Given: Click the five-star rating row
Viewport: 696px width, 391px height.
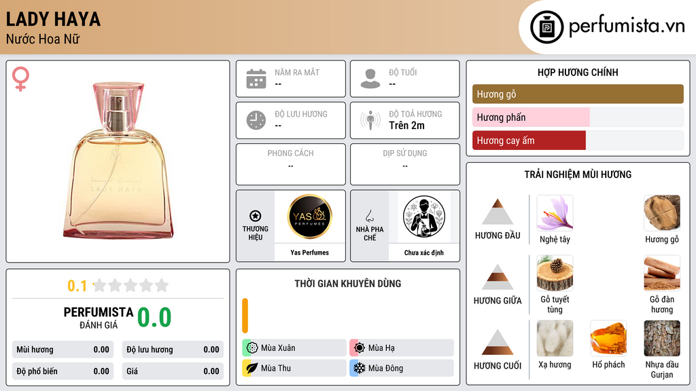Looking at the screenshot, I should tap(130, 286).
